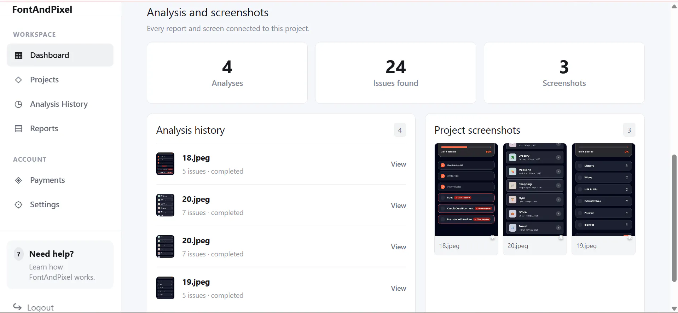
Task: Open Payments page
Action: coord(60,180)
